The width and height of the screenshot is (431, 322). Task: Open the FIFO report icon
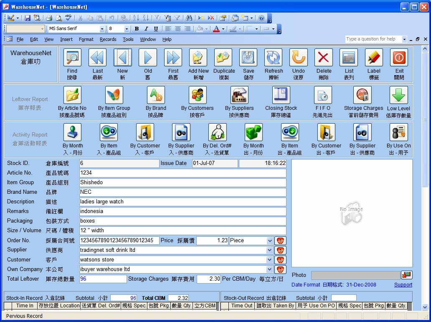click(323, 95)
